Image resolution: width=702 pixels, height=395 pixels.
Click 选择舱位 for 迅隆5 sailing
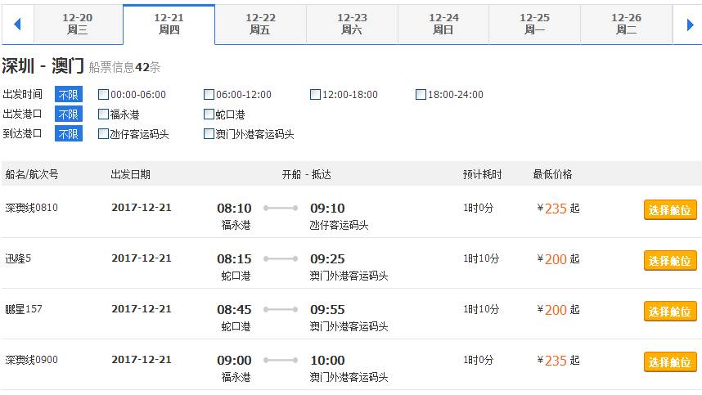click(x=670, y=260)
